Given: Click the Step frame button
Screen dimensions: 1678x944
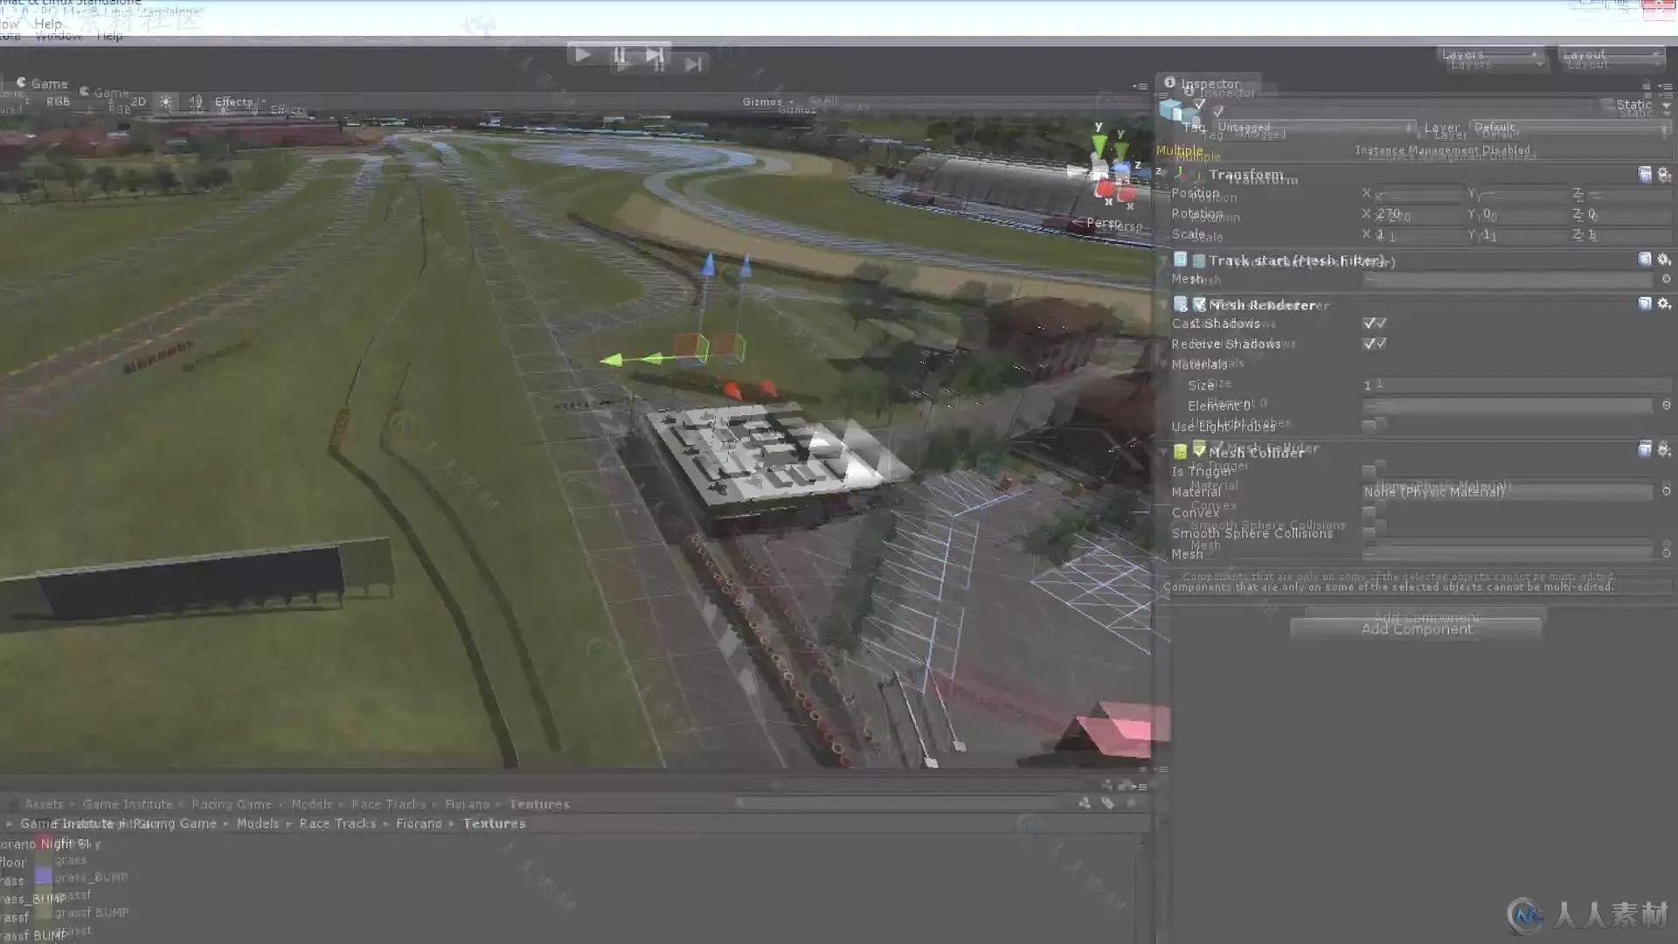Looking at the screenshot, I should point(655,56).
